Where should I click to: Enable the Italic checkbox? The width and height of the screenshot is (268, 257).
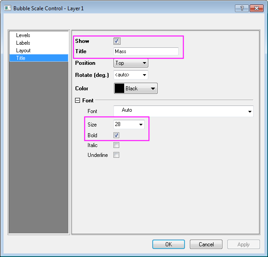coord(117,145)
